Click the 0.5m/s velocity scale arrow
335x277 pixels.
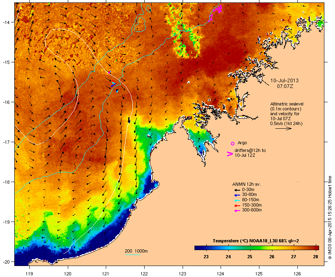283,128
